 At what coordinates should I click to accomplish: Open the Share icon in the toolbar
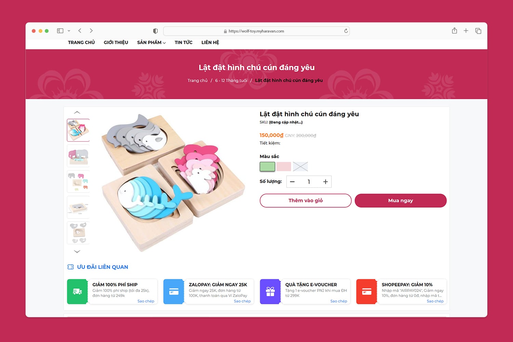click(x=454, y=30)
